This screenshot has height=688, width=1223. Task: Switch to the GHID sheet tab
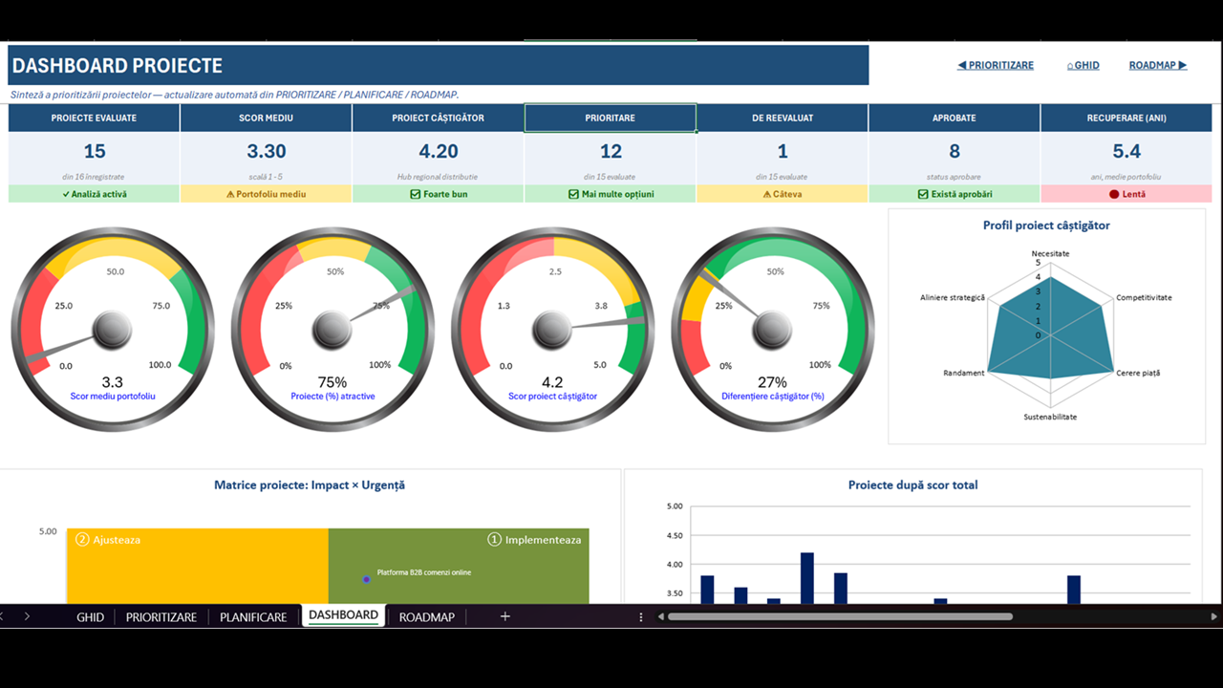(91, 616)
